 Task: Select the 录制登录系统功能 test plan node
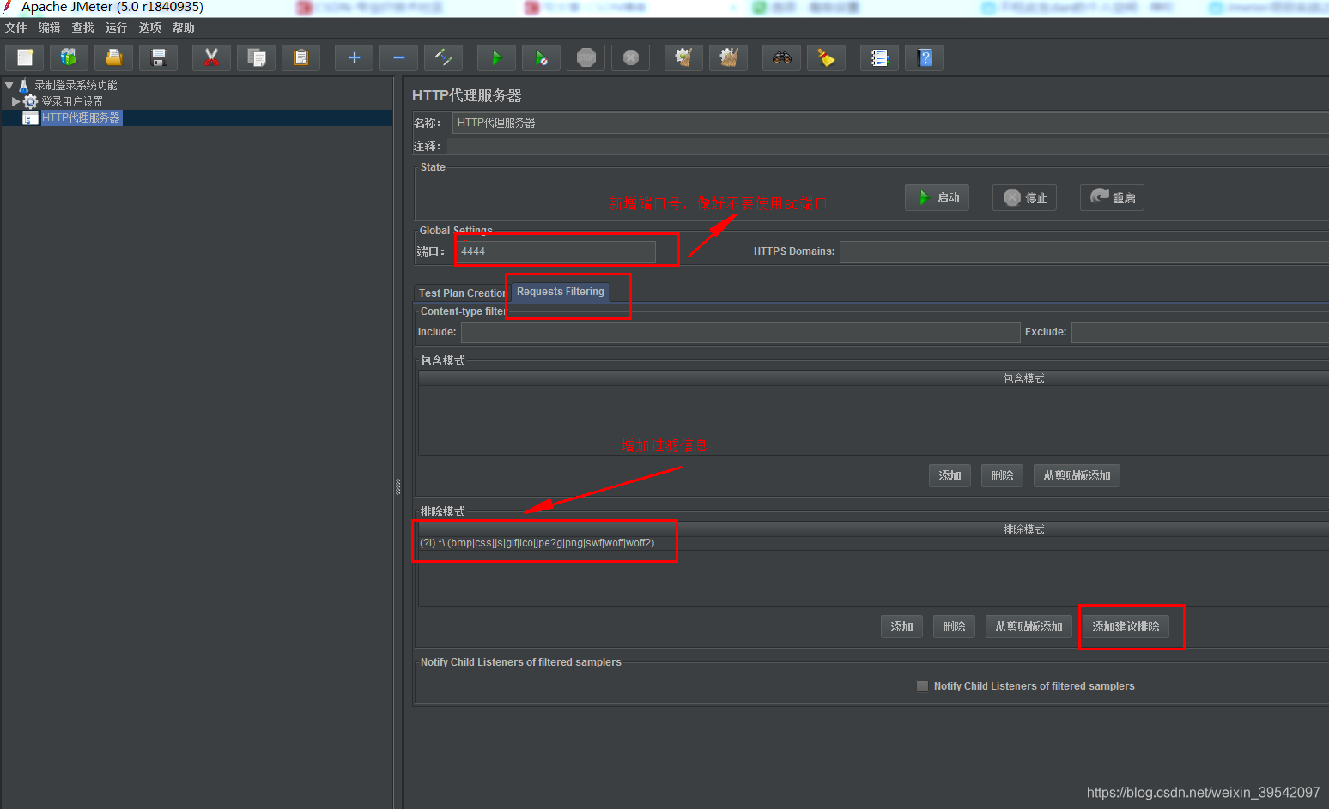coord(76,85)
